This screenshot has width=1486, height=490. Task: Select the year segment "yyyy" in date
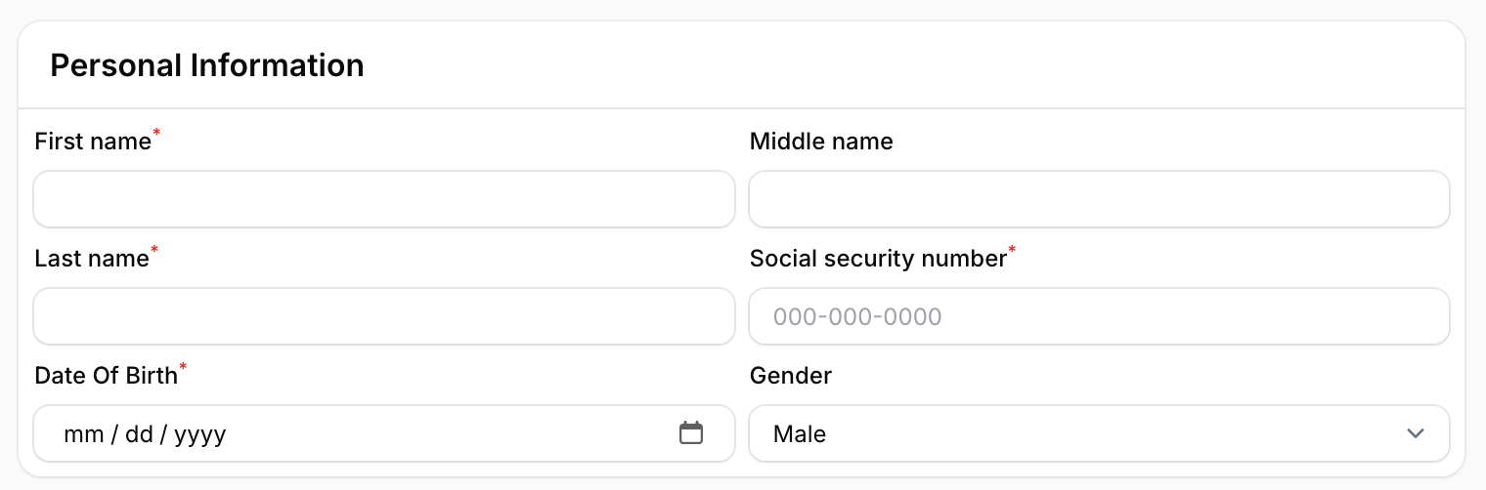tap(200, 434)
